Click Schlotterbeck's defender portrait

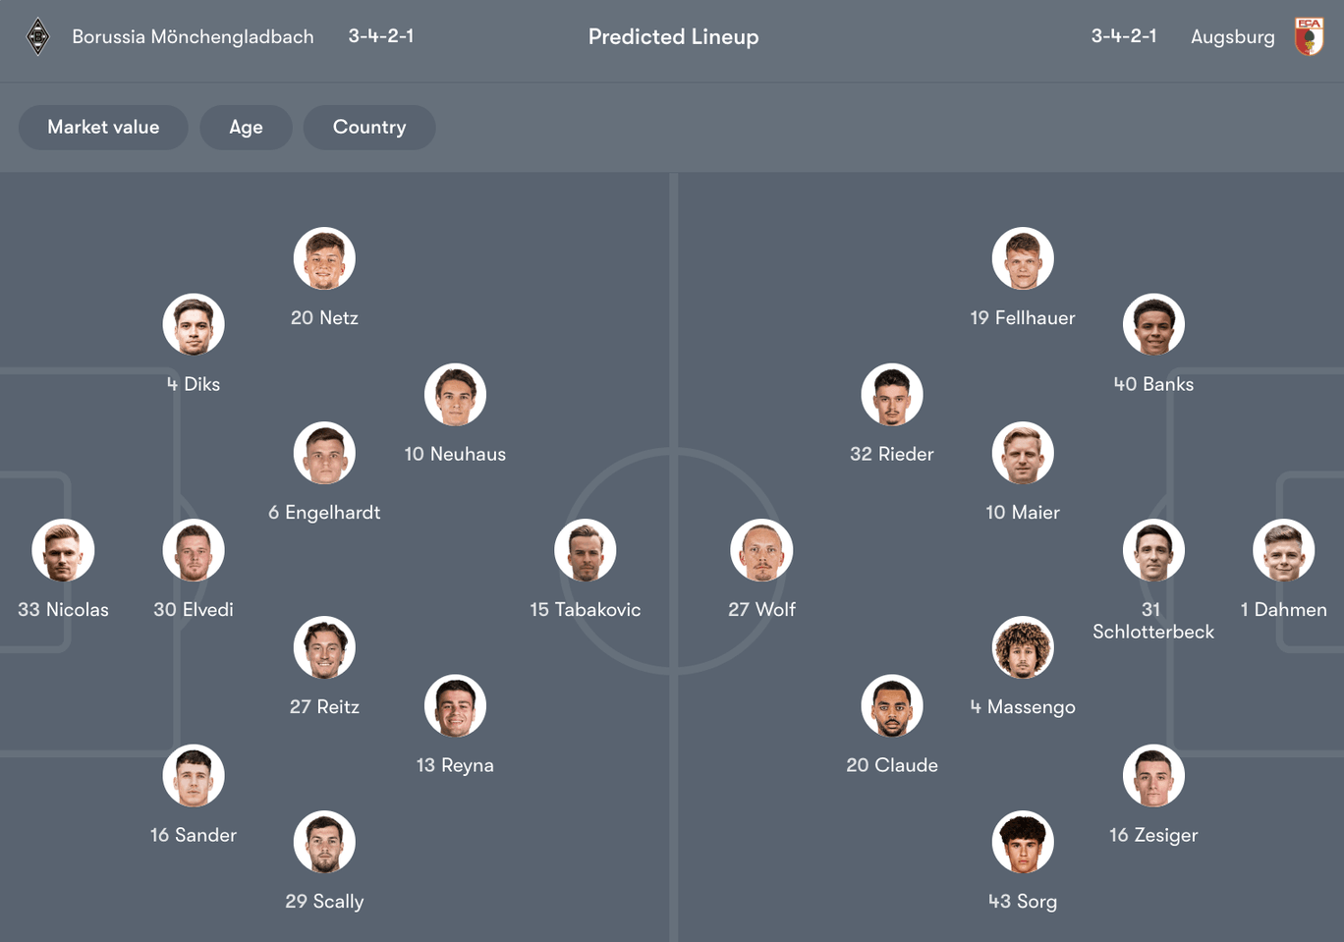pyautogui.click(x=1153, y=550)
